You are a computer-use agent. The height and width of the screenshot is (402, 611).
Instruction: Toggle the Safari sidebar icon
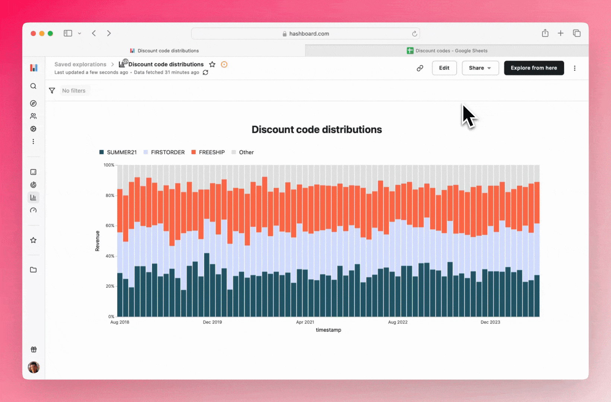click(x=68, y=33)
